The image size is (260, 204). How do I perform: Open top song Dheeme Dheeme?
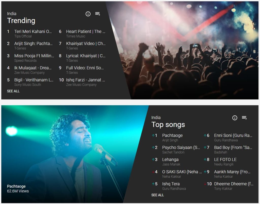(x=234, y=184)
